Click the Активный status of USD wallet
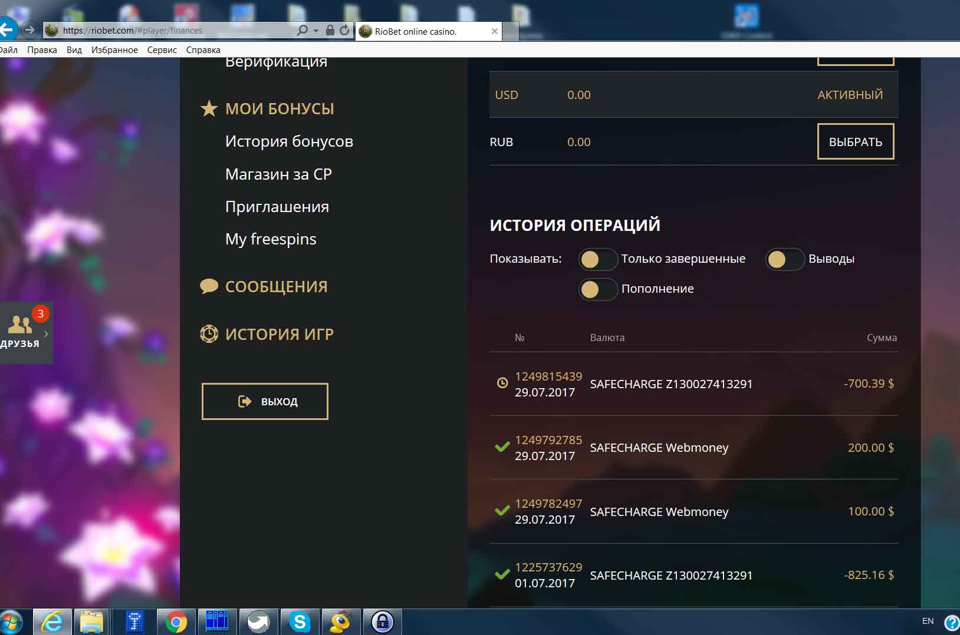Screen dimensions: 960x635 (850, 95)
